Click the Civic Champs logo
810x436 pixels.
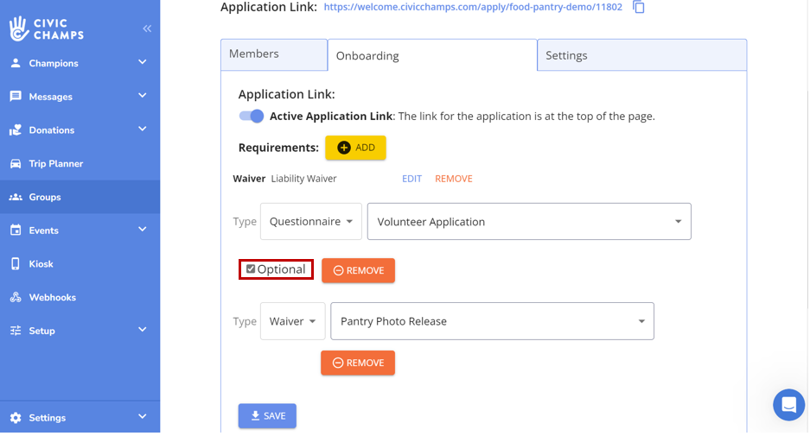point(47,28)
